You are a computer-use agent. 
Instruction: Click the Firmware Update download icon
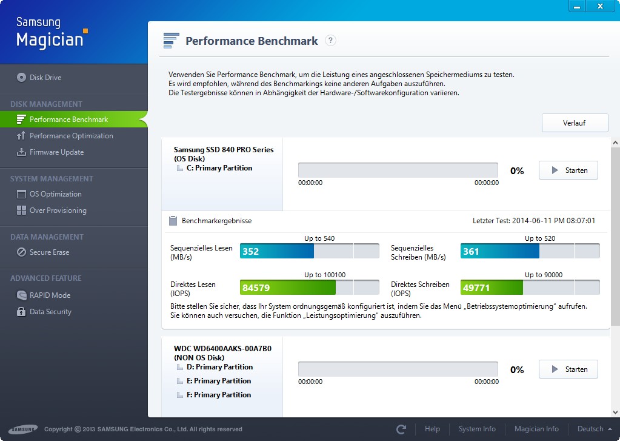click(x=21, y=152)
